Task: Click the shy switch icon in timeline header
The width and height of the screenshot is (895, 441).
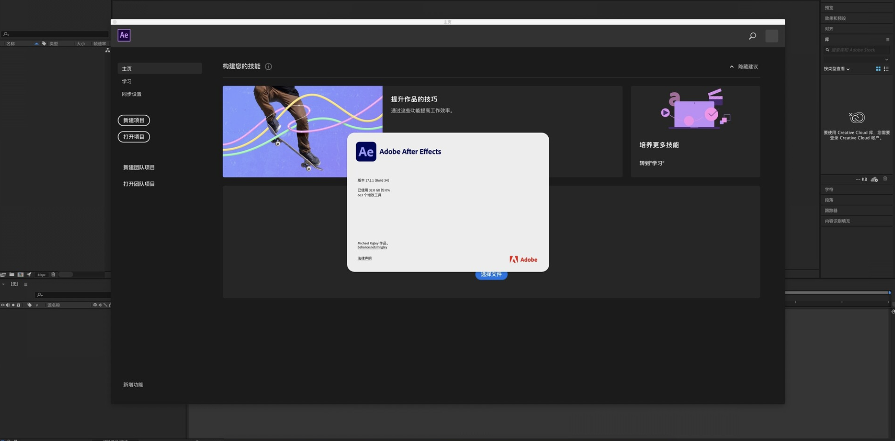Action: pyautogui.click(x=95, y=305)
